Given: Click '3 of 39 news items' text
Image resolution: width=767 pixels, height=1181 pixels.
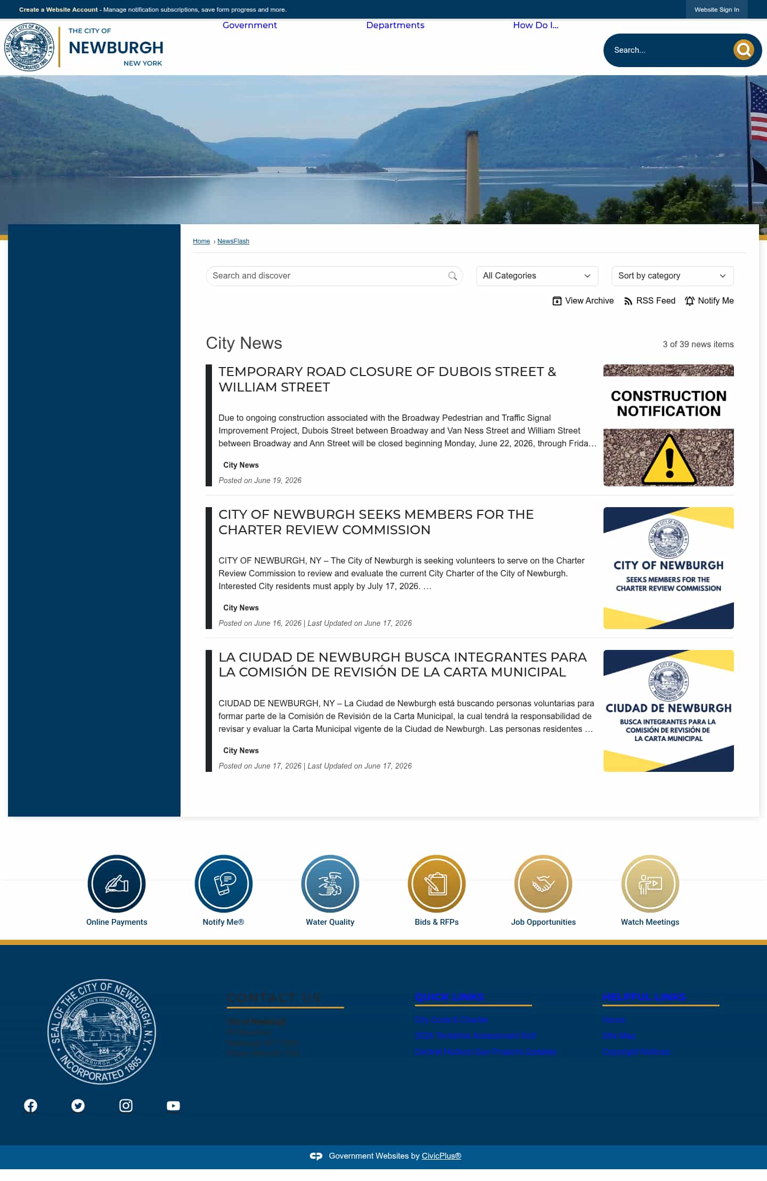Looking at the screenshot, I should [698, 345].
